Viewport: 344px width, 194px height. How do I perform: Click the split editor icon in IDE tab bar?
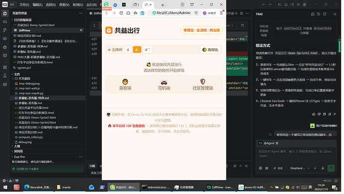[241, 13]
